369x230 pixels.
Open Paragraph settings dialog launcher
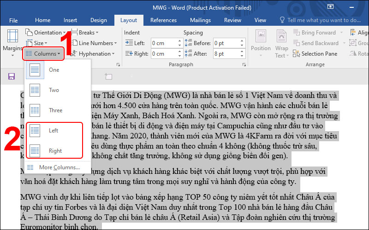pyautogui.click(x=244, y=64)
